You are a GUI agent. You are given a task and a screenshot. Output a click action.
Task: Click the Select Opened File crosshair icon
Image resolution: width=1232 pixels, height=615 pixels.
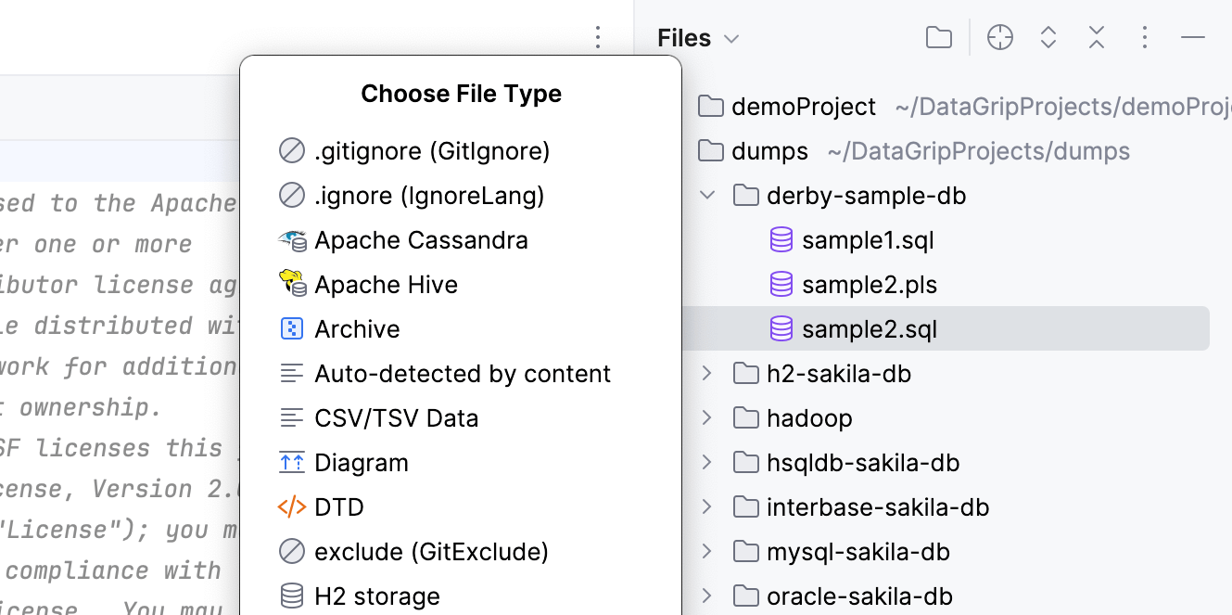point(999,37)
